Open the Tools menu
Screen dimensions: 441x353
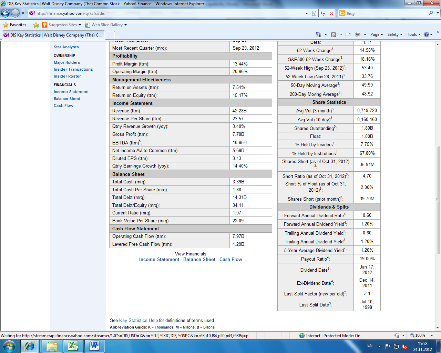[x=413, y=34]
